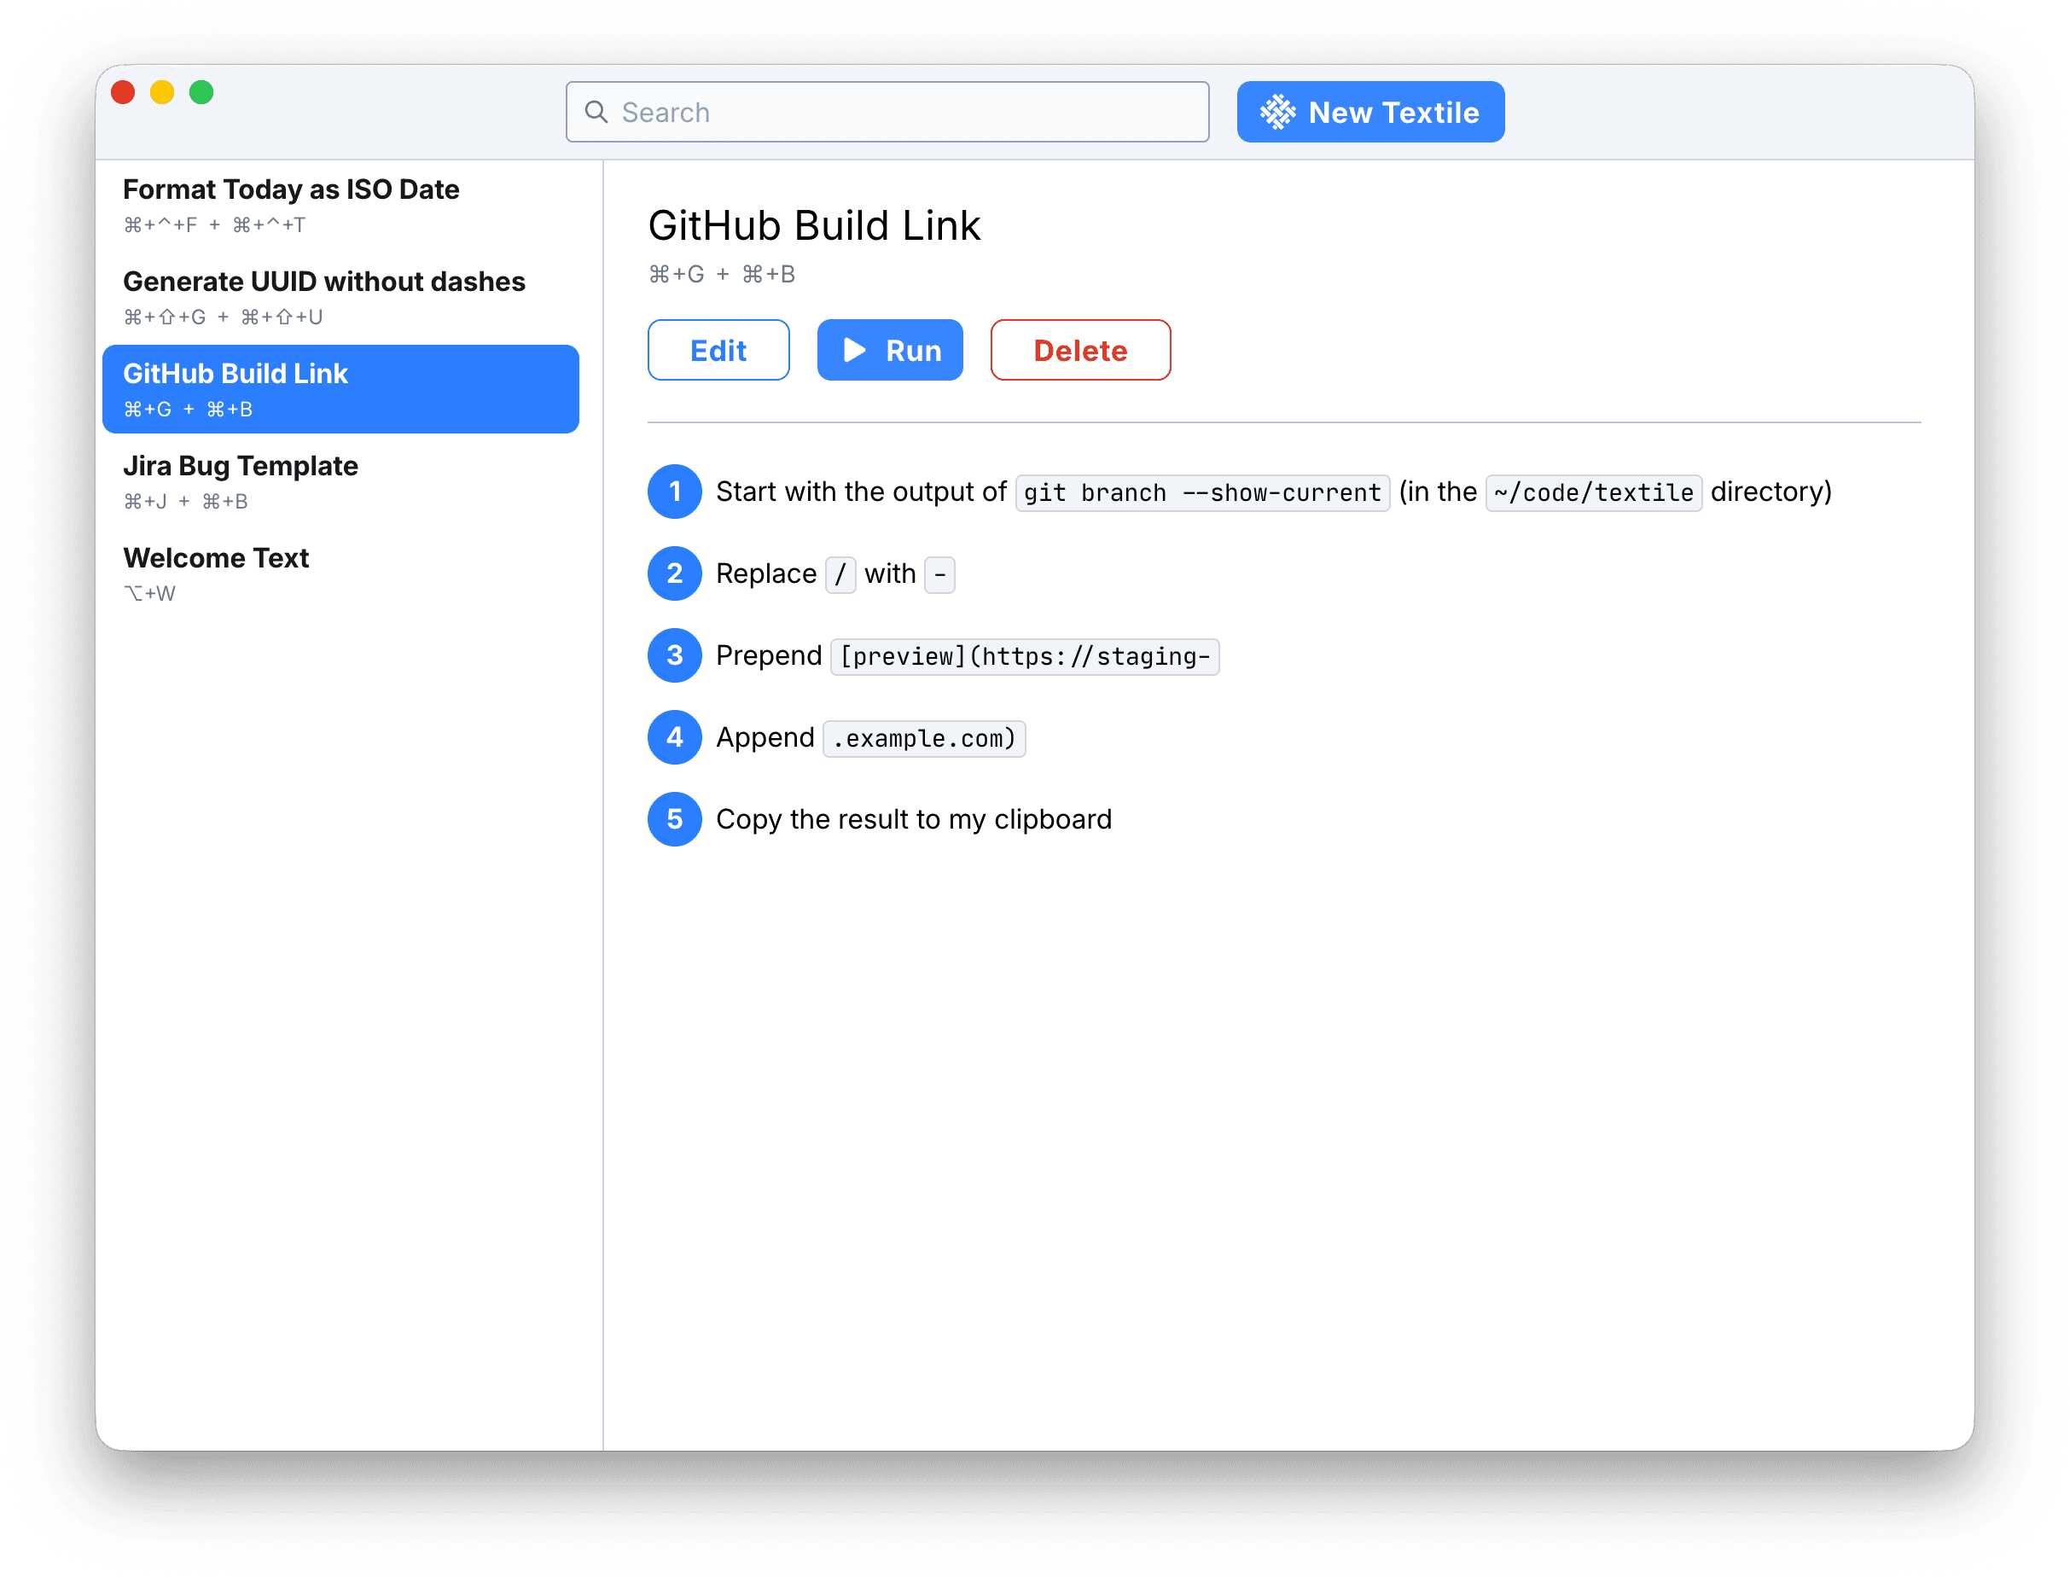The image size is (2070, 1577).
Task: Click the step 2 number badge
Action: (674, 573)
